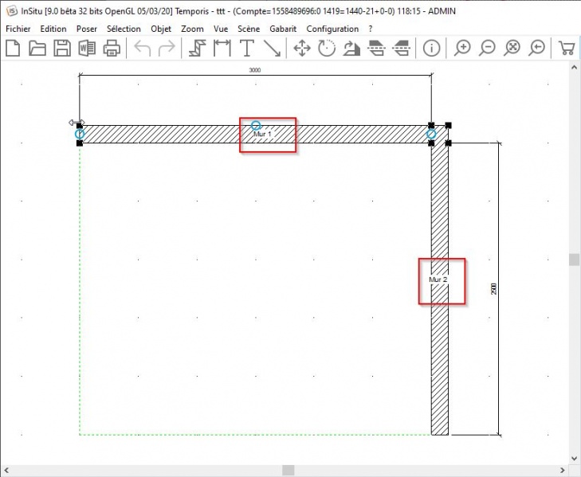This screenshot has height=477, width=581.
Task: Open the Information (i) icon
Action: 431,49
